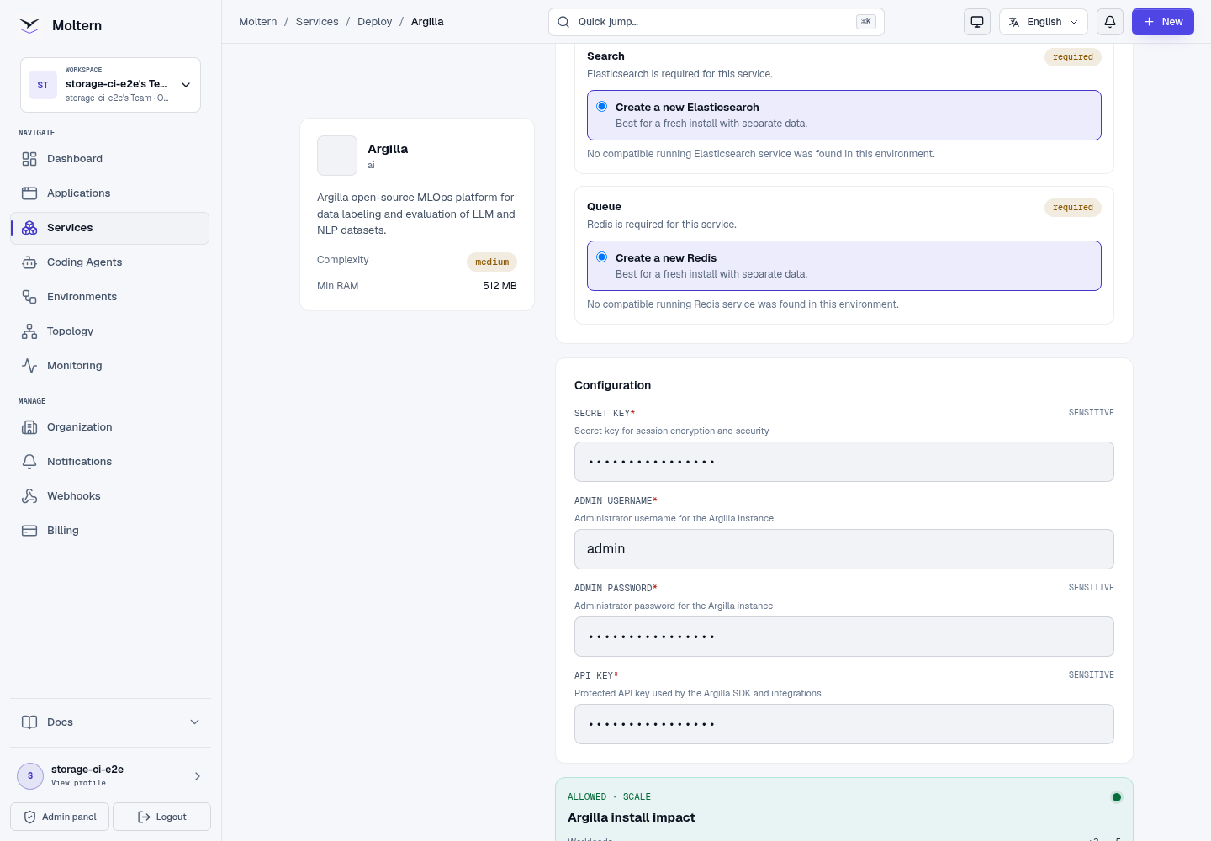The width and height of the screenshot is (1211, 841).
Task: Click the Moltern bird logo icon
Action: click(x=29, y=25)
